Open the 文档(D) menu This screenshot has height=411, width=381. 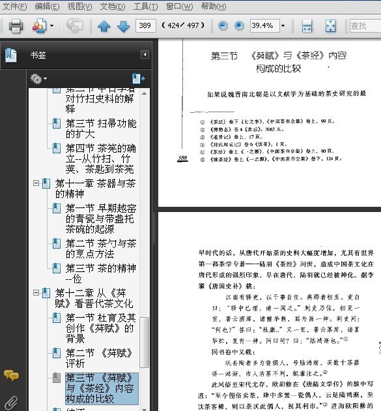pyautogui.click(x=113, y=6)
